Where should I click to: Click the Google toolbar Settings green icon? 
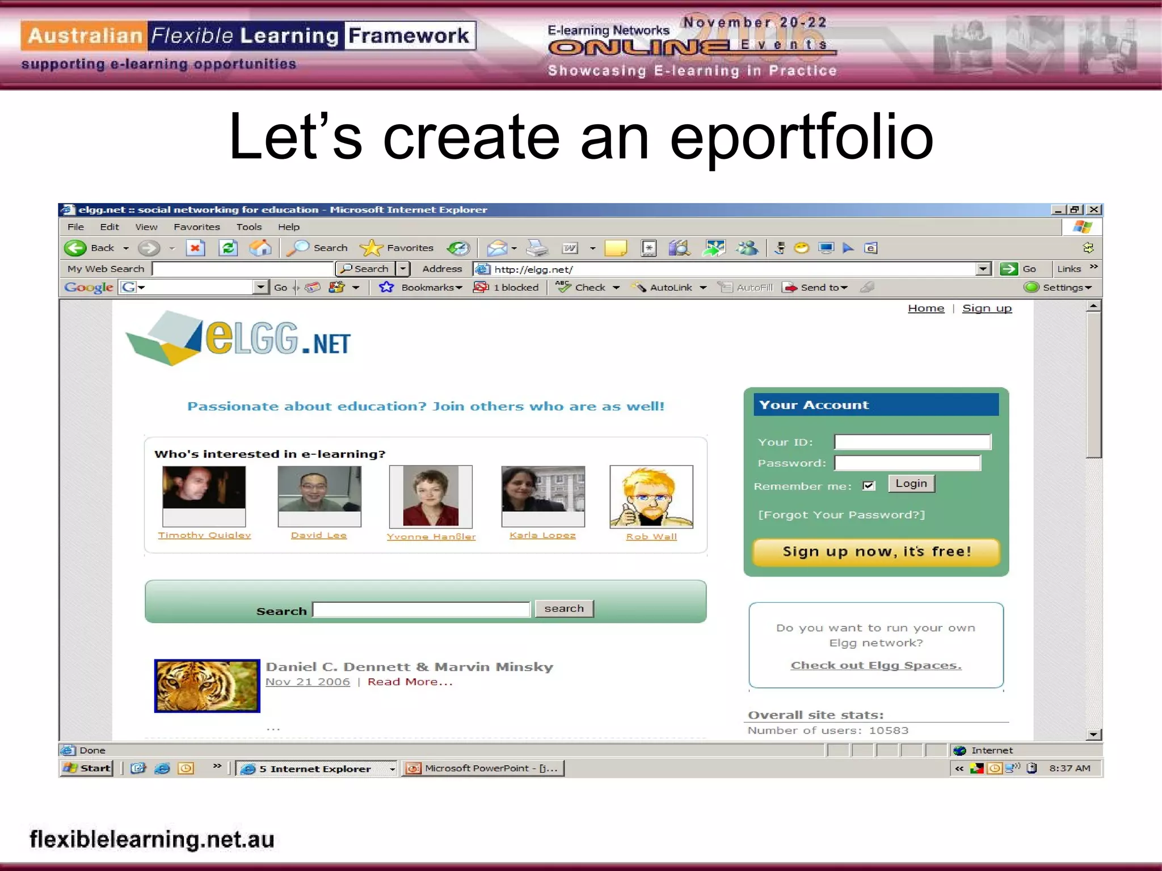1032,287
